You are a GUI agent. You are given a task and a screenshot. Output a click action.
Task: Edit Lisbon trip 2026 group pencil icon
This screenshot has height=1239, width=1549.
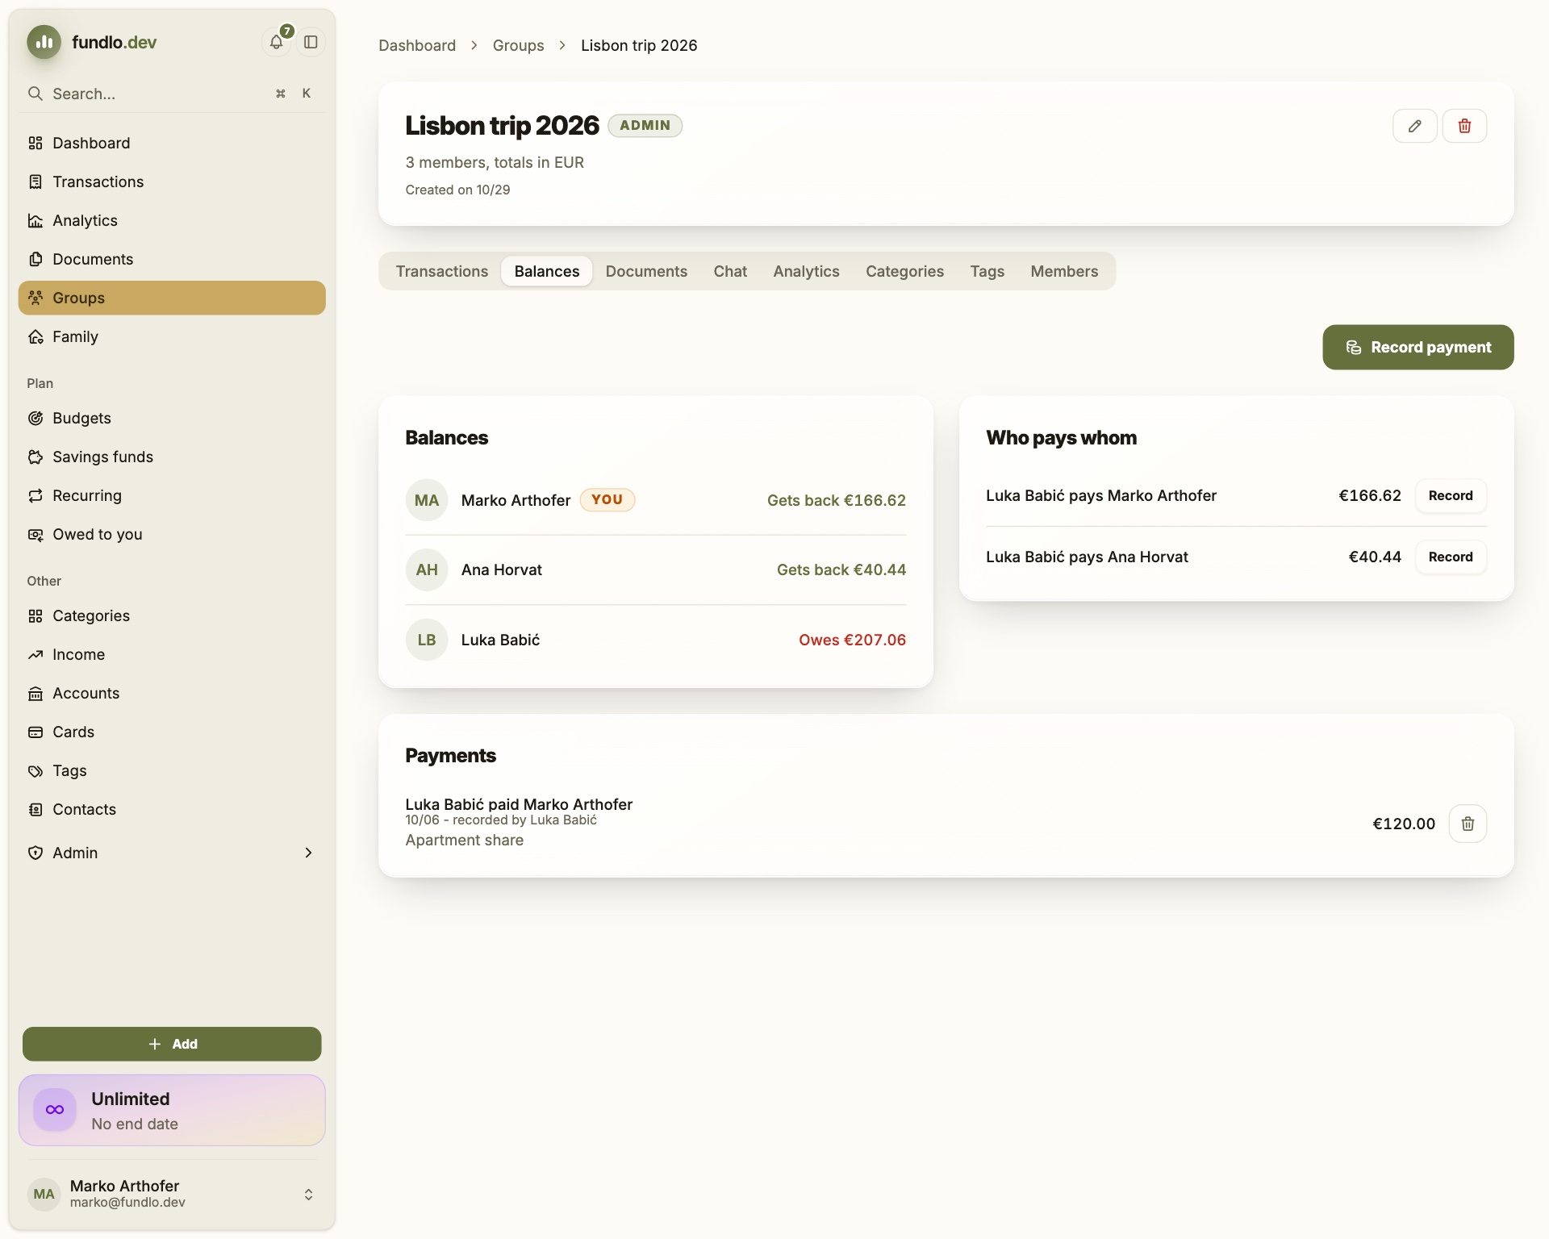[1414, 126]
